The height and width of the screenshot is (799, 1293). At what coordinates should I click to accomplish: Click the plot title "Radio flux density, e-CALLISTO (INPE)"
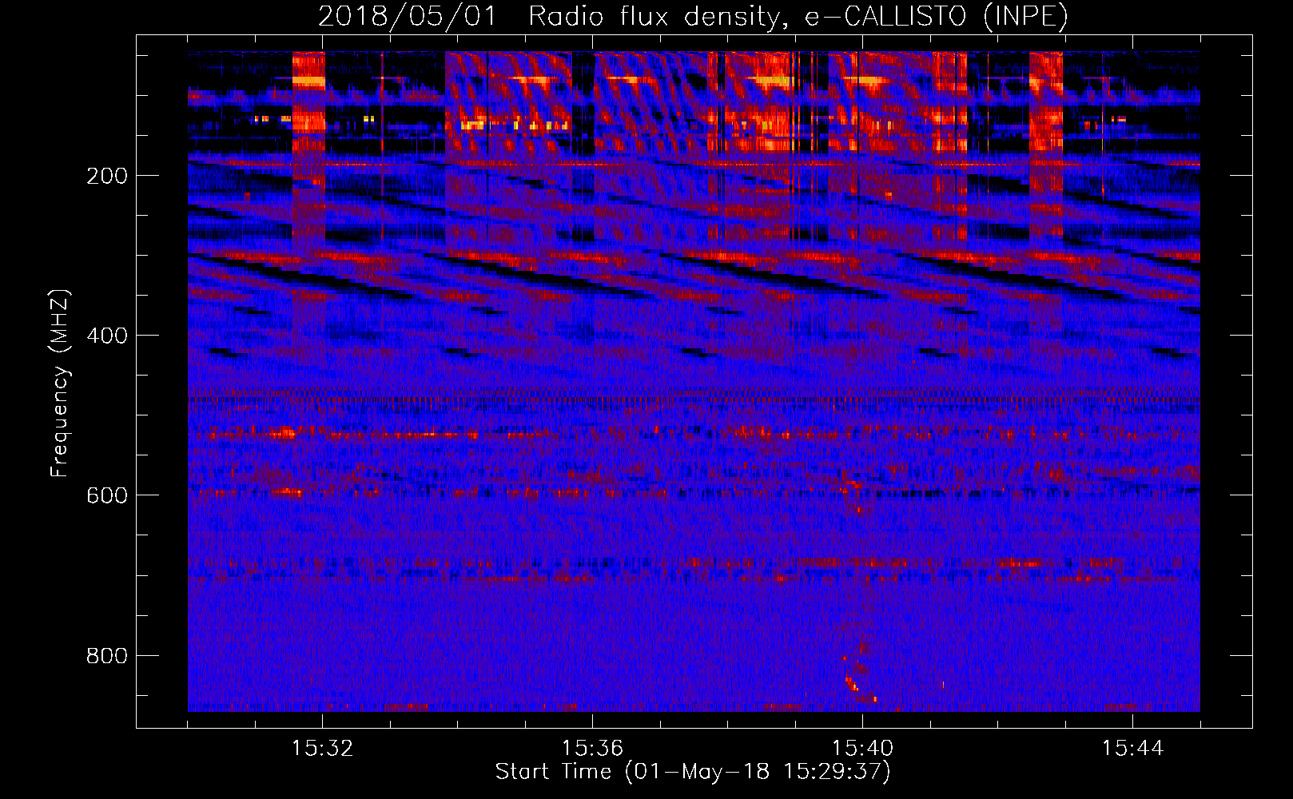(798, 17)
